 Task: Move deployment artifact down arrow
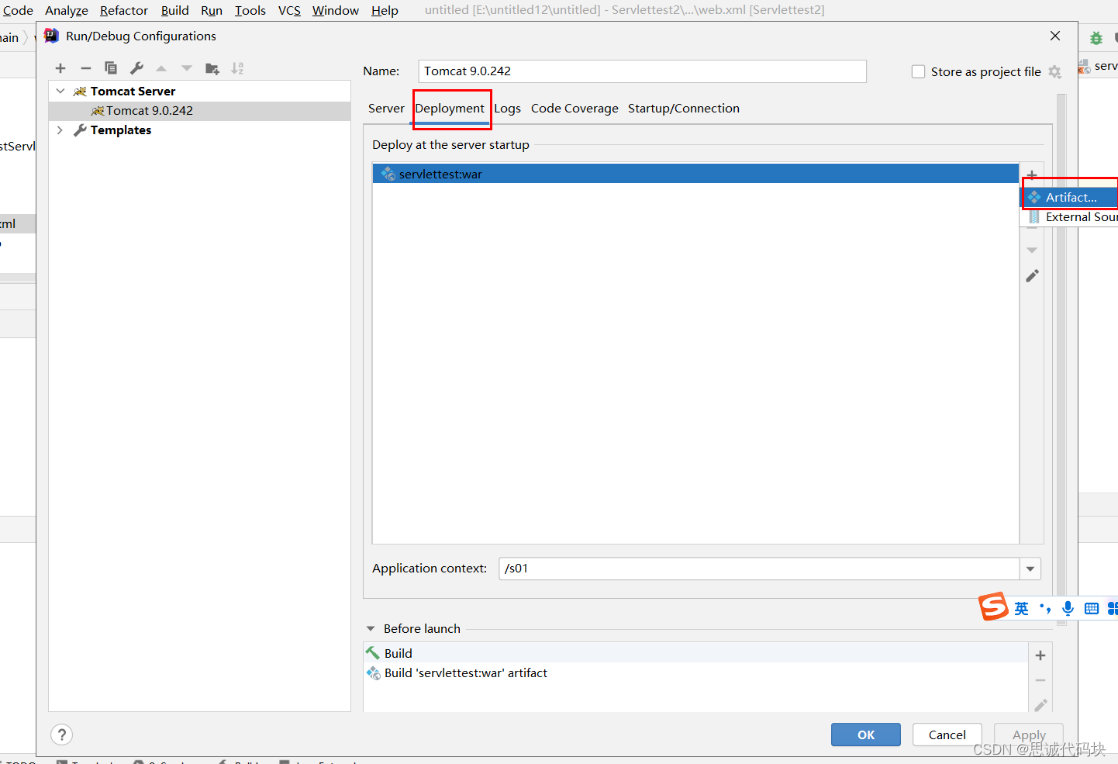click(1032, 251)
